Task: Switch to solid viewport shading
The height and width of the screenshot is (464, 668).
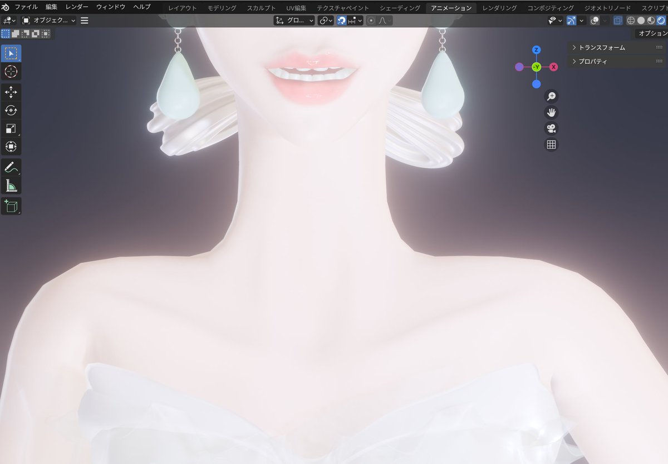Action: [641, 21]
